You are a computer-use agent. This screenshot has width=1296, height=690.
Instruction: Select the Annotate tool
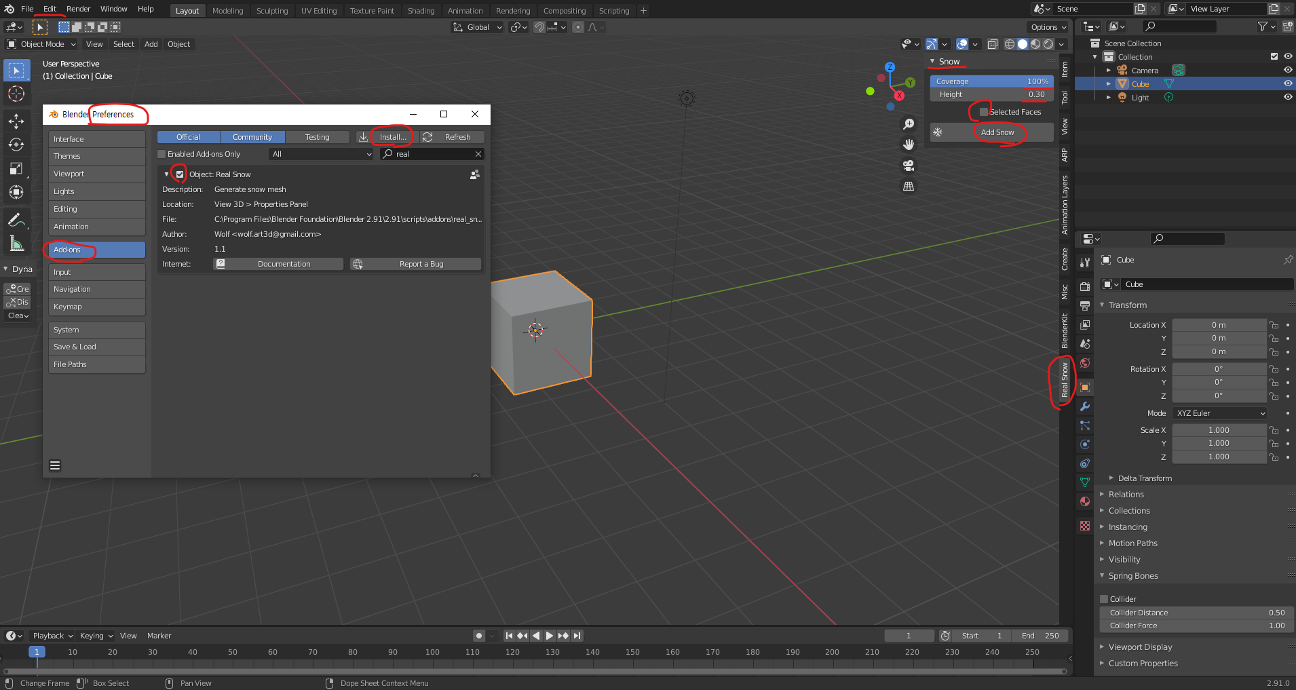[x=16, y=220]
